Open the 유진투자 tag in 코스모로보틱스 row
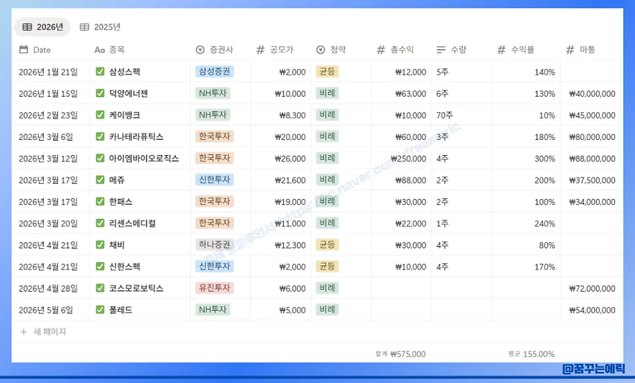Screen dimensions: 635x383 click(214, 288)
